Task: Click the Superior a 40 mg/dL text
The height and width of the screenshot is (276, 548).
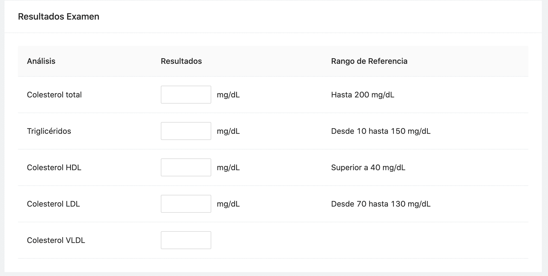Action: coord(368,167)
